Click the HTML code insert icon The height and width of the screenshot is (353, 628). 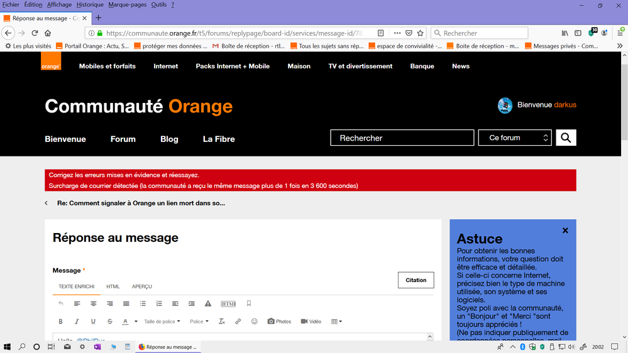coord(228,304)
